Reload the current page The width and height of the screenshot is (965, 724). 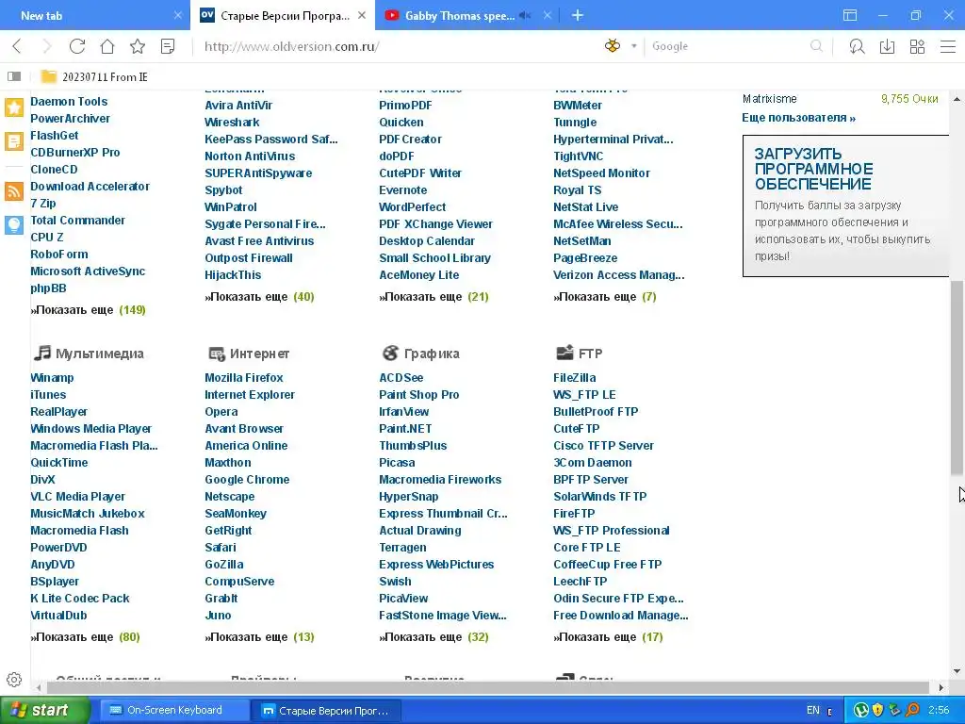[77, 46]
